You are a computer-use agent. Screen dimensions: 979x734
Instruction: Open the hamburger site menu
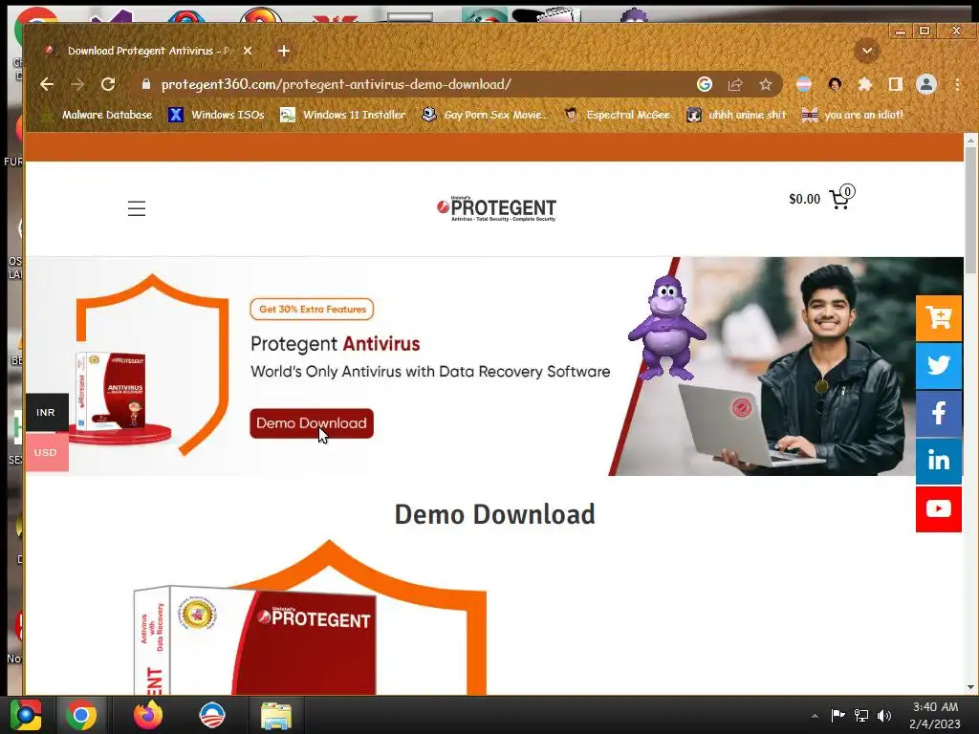137,208
